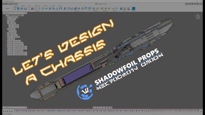Screen dimensions: 205x115
Task: Play the design timeline
Action: (8, 111)
